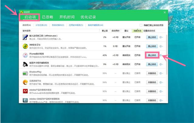Switch to the 启动项 main tab
The width and height of the screenshot is (194, 123).
(30, 17)
